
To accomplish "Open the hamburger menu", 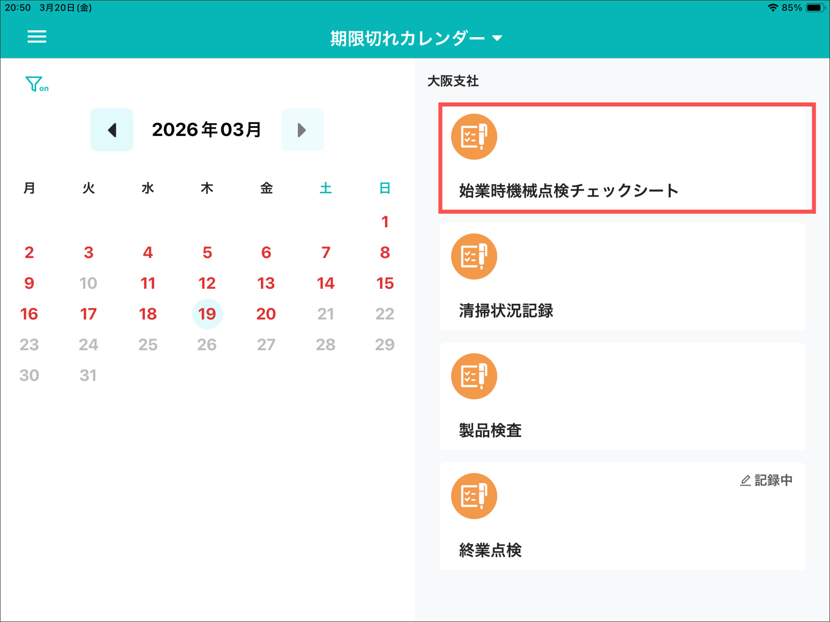I will pyautogui.click(x=36, y=37).
